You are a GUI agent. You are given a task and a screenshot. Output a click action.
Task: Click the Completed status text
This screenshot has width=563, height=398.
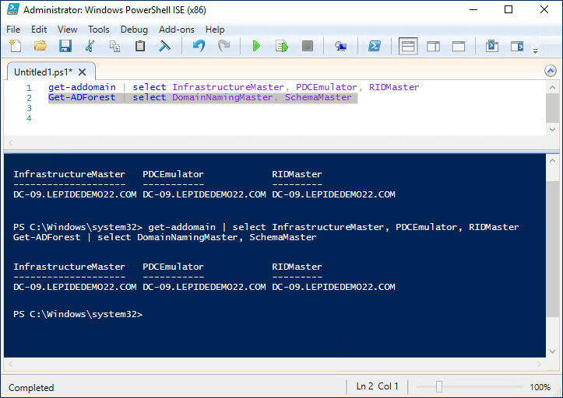tap(31, 388)
